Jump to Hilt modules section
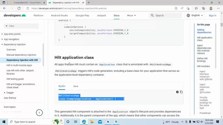The height and width of the screenshot is (125, 223). 203,66
